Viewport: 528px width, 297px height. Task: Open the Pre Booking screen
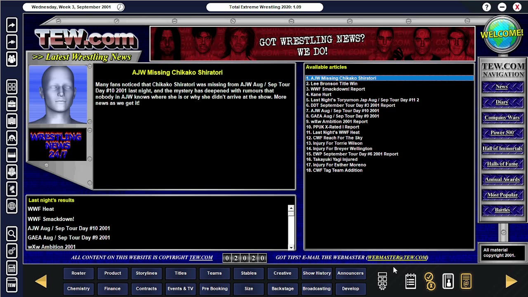(x=214, y=289)
